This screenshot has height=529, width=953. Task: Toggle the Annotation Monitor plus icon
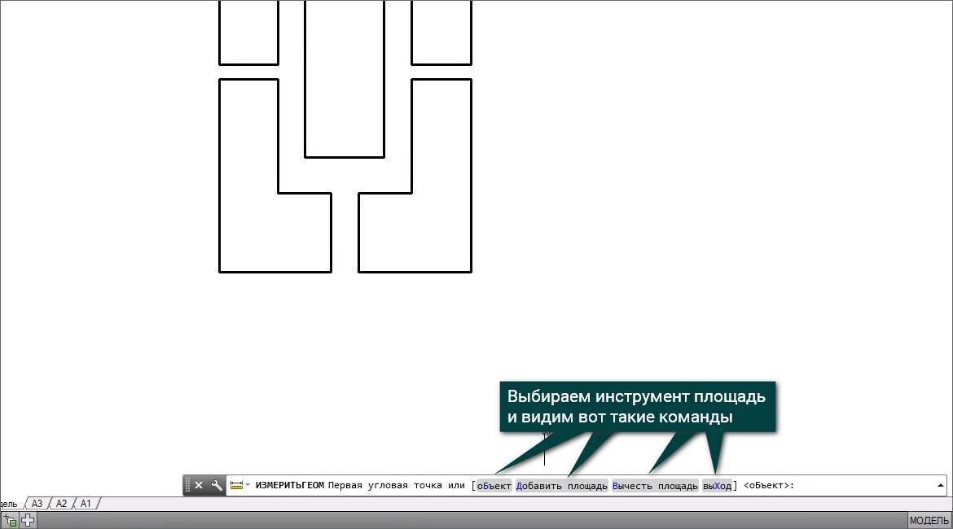(x=28, y=521)
